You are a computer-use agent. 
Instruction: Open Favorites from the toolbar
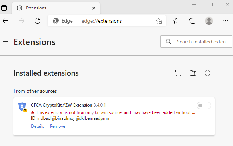[176, 21]
